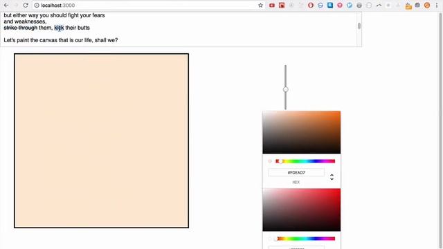Open the blue square extension icon
Image resolution: width=443 pixels, height=249 pixels.
pyautogui.click(x=330, y=5)
